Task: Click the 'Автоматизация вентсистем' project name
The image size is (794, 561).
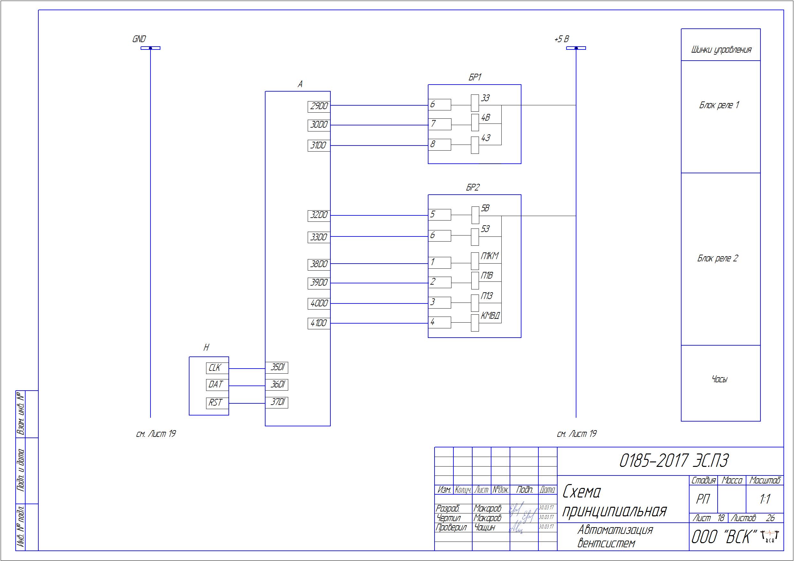Action: (x=615, y=536)
